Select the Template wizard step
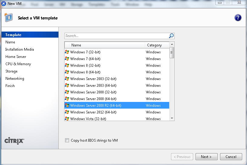The image size is (247, 165). (30, 35)
